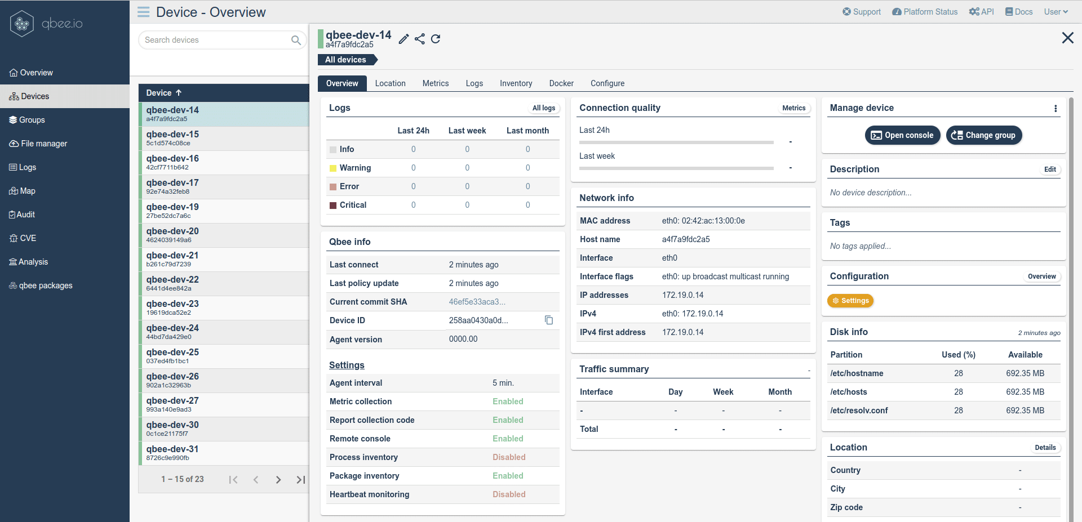Viewport: 1082px width, 522px height.
Task: Switch to the Inventory tab
Action: tap(516, 83)
